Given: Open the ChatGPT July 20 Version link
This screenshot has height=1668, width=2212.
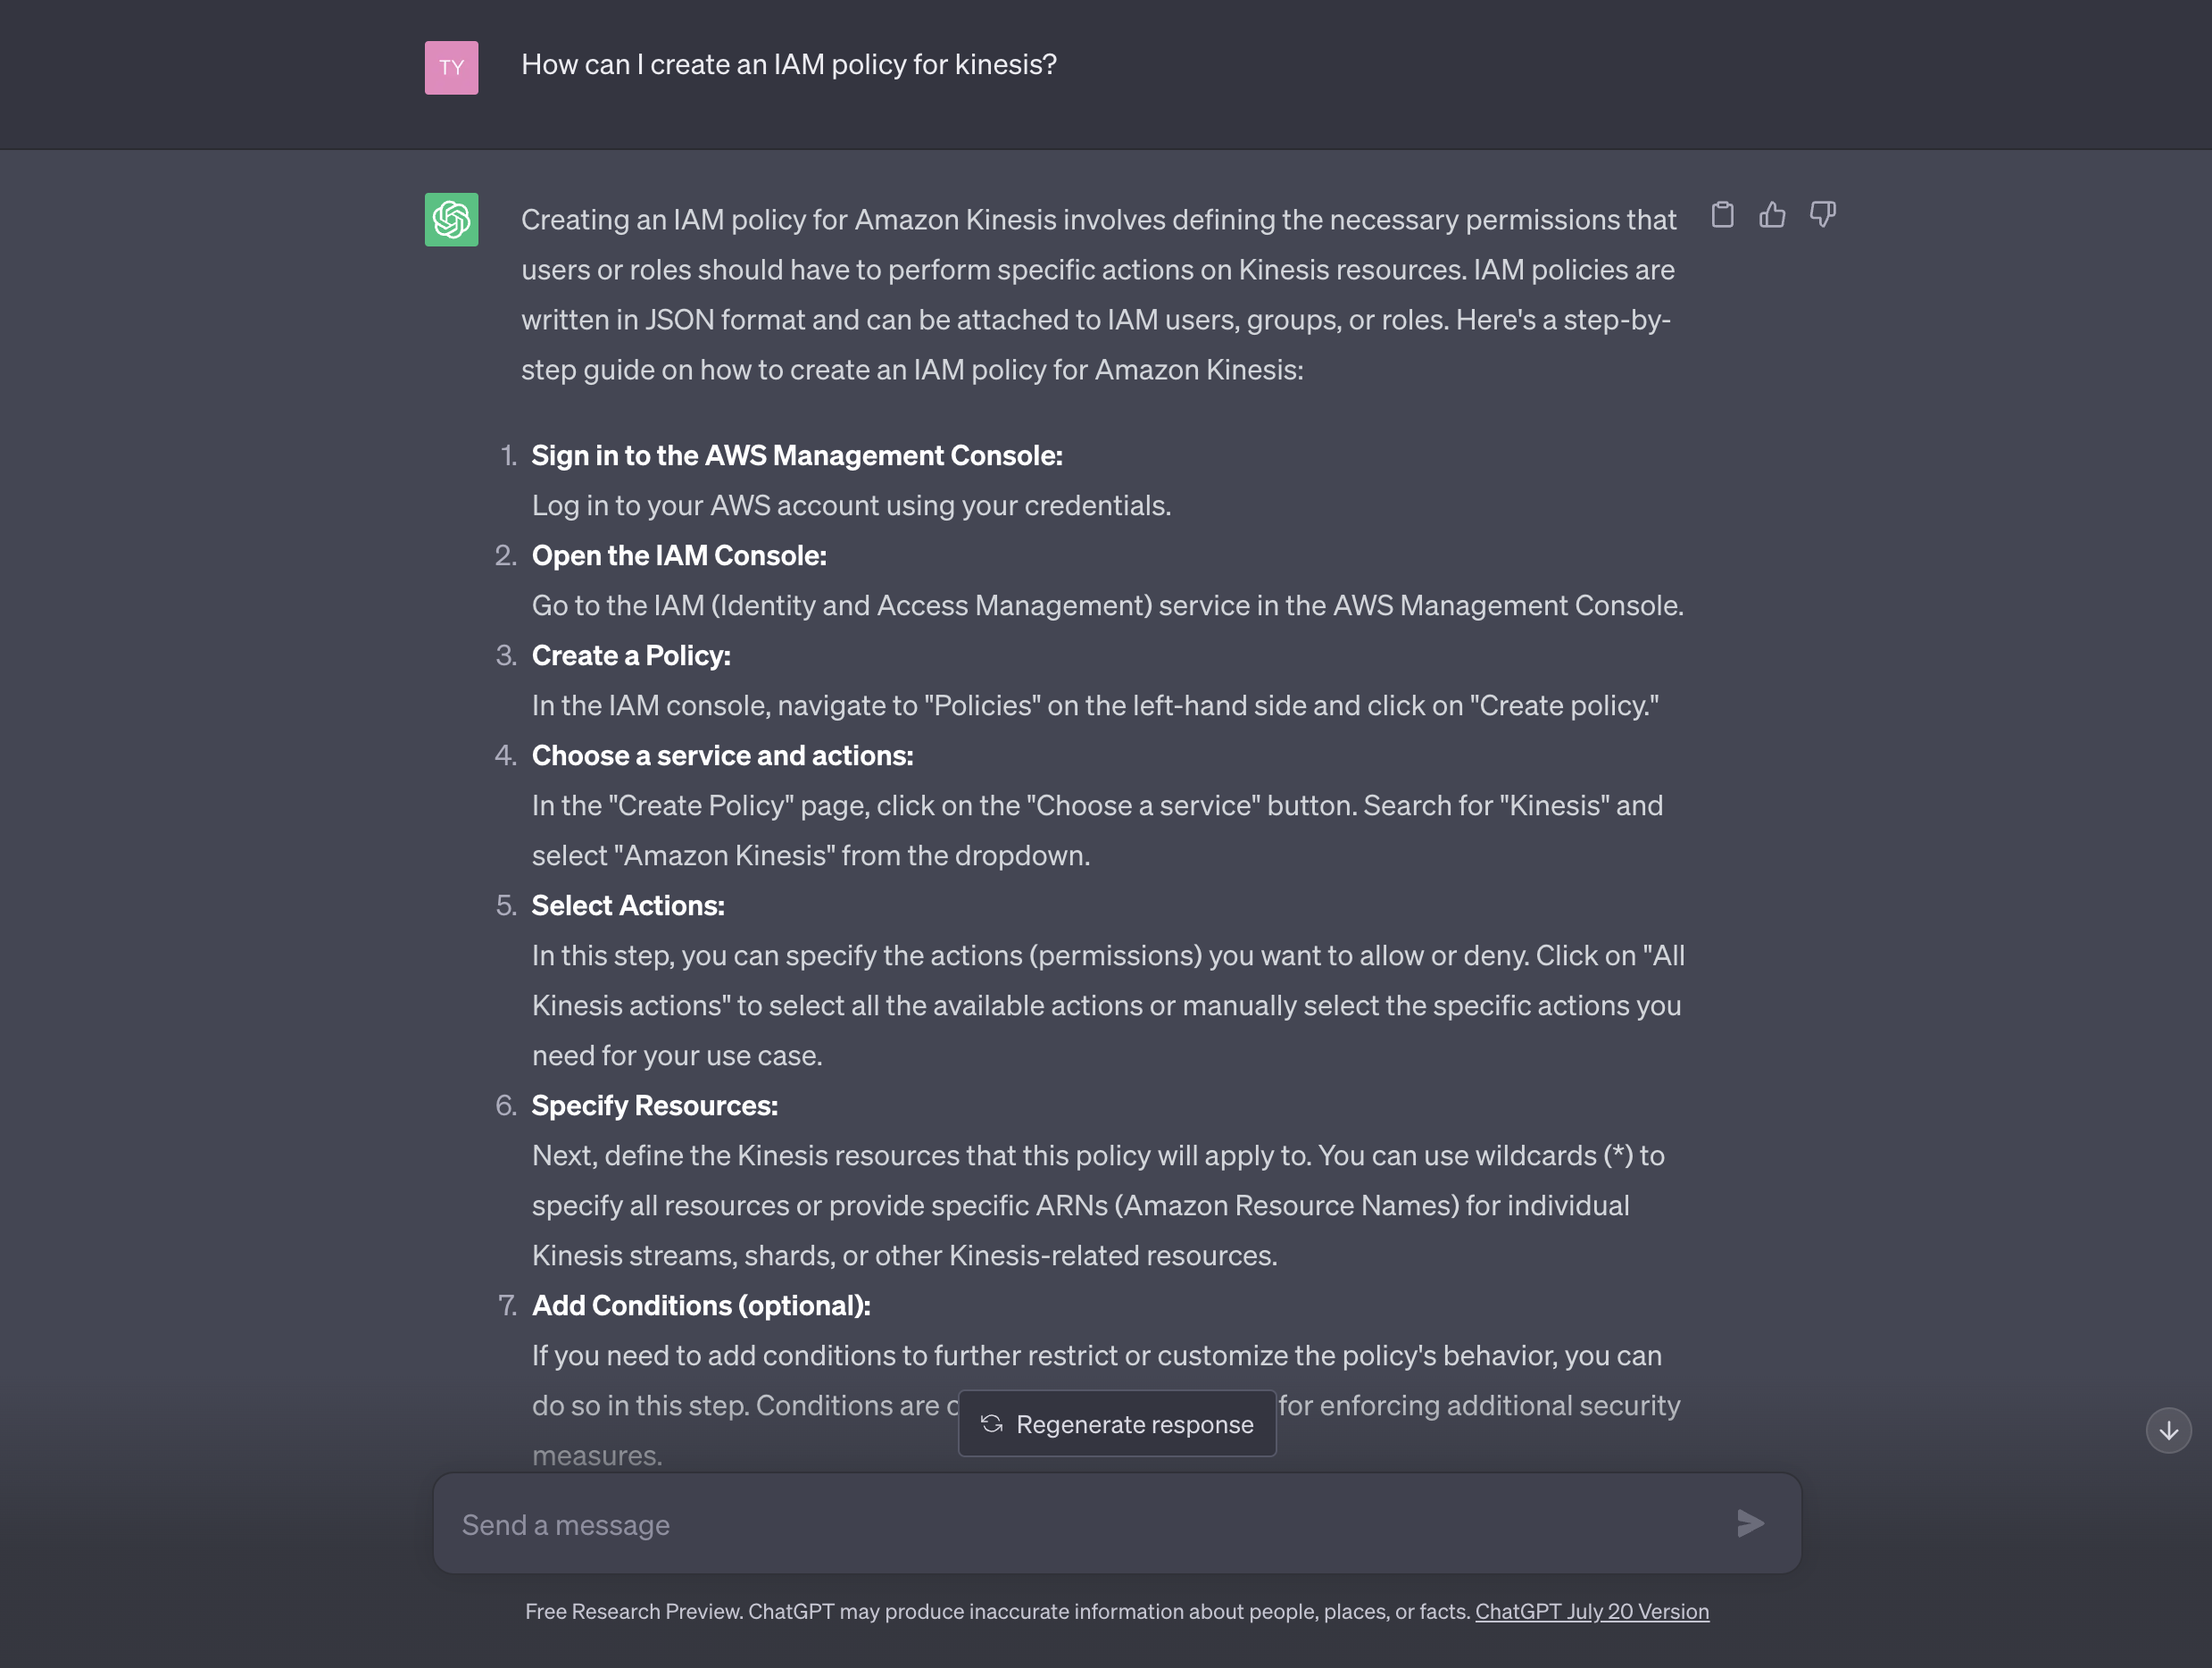Looking at the screenshot, I should 1591,1611.
